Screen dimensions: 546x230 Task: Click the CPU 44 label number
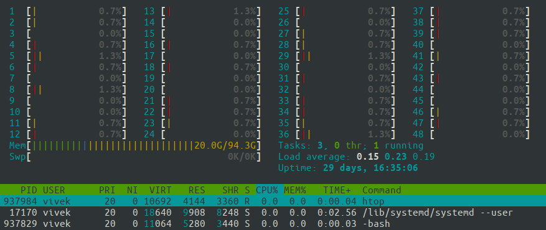click(418, 90)
